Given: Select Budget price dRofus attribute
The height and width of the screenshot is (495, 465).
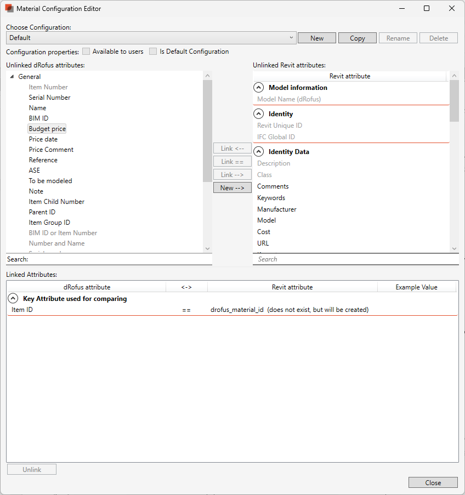Looking at the screenshot, I should point(47,129).
